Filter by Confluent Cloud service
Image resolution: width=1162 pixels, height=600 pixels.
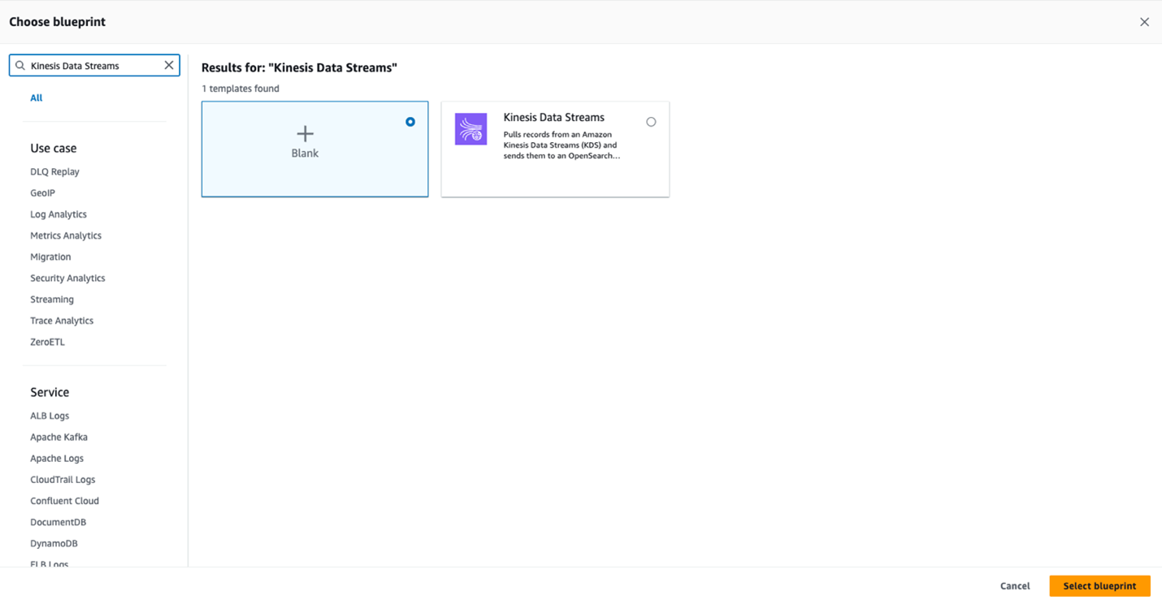(64, 501)
